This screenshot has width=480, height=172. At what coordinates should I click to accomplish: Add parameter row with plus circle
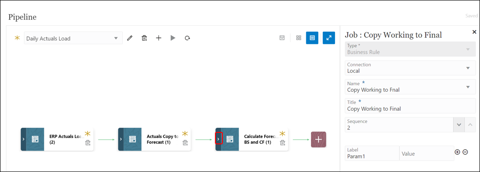457,152
